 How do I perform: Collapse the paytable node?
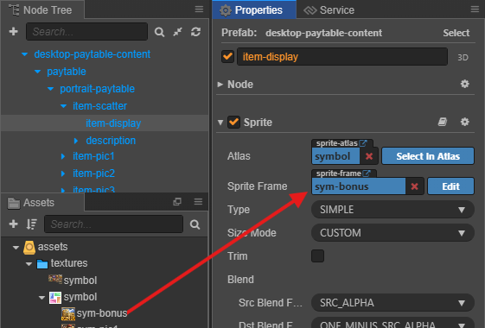pyautogui.click(x=37, y=72)
